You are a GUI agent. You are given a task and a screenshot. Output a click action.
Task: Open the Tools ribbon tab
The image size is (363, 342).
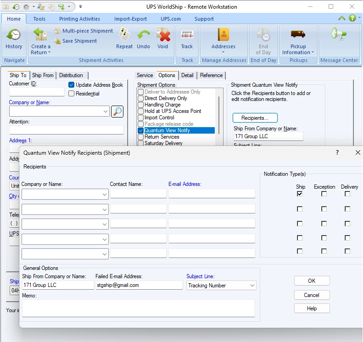point(39,19)
